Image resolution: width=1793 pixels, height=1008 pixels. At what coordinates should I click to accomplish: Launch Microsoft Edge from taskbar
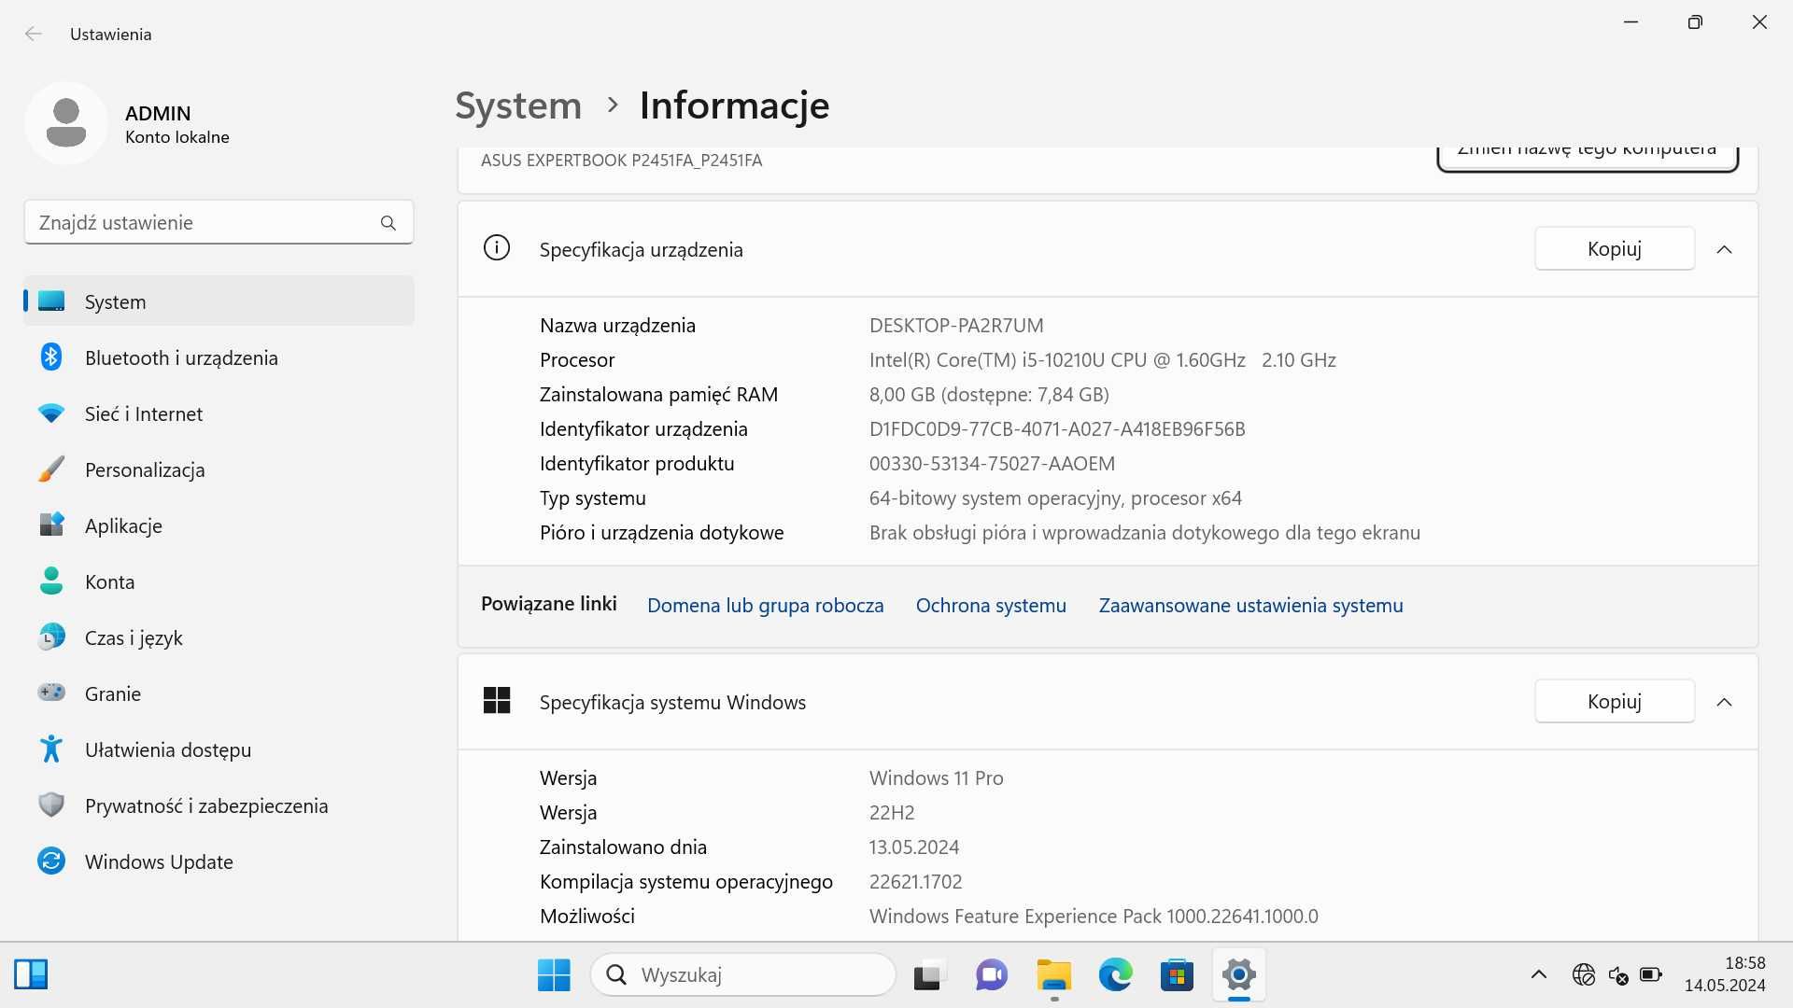[x=1115, y=975]
